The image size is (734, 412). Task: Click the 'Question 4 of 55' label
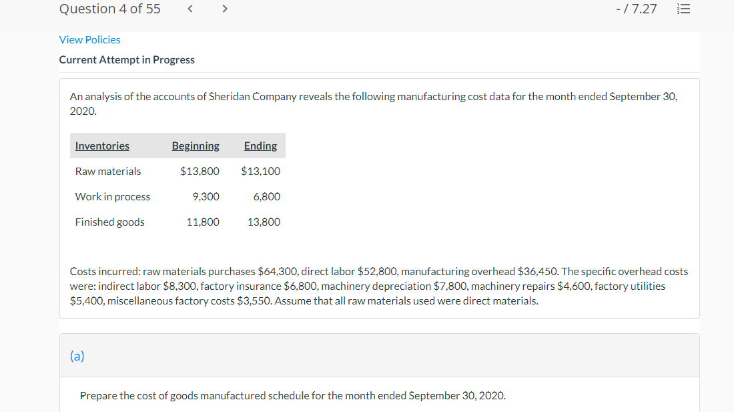tap(110, 9)
